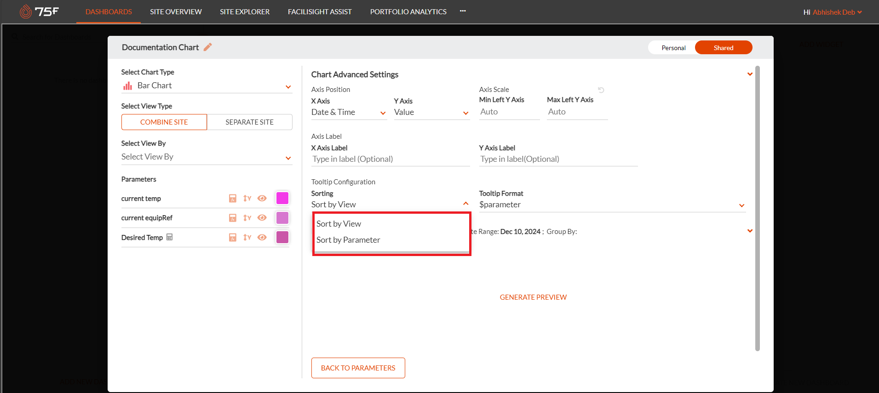Go to the SITE OVERVIEW tab
Screen dimensions: 879x393
(x=176, y=12)
